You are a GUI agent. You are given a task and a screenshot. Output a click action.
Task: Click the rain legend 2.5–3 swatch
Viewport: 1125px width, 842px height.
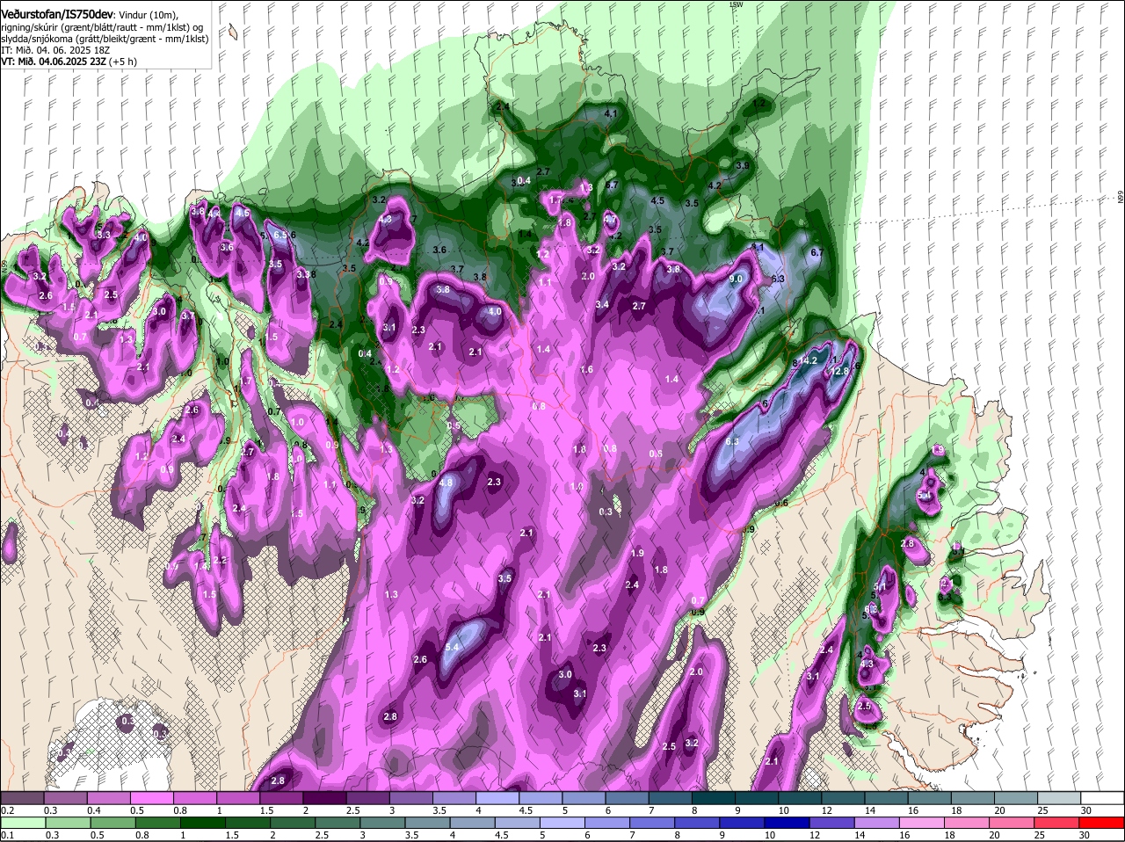(337, 823)
